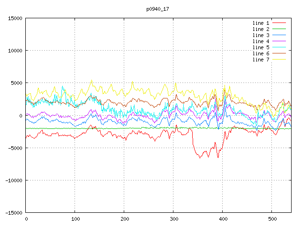Click the x-axis label 500

coord(272,219)
